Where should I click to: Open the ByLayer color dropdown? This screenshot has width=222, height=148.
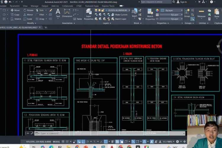[x=172, y=10]
